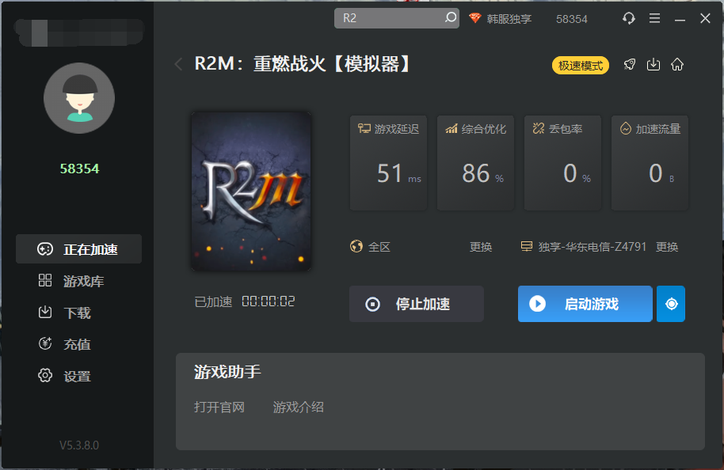Click the coin icon beside 充值
This screenshot has height=470, width=724.
(x=45, y=343)
